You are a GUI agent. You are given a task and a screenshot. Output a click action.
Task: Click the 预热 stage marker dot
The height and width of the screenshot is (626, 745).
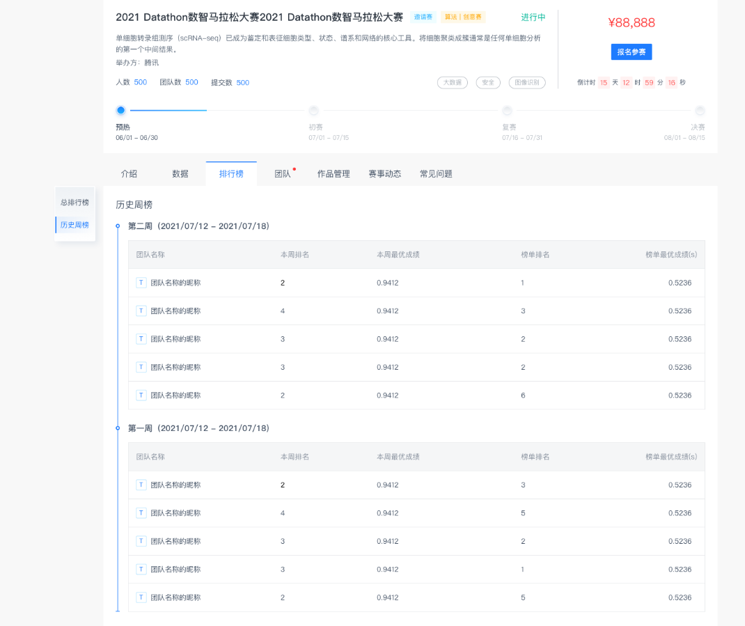120,110
